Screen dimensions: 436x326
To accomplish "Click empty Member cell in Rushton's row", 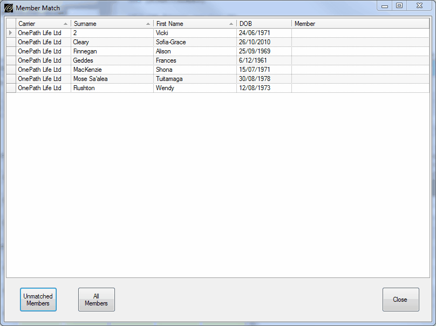I will click(x=360, y=88).
